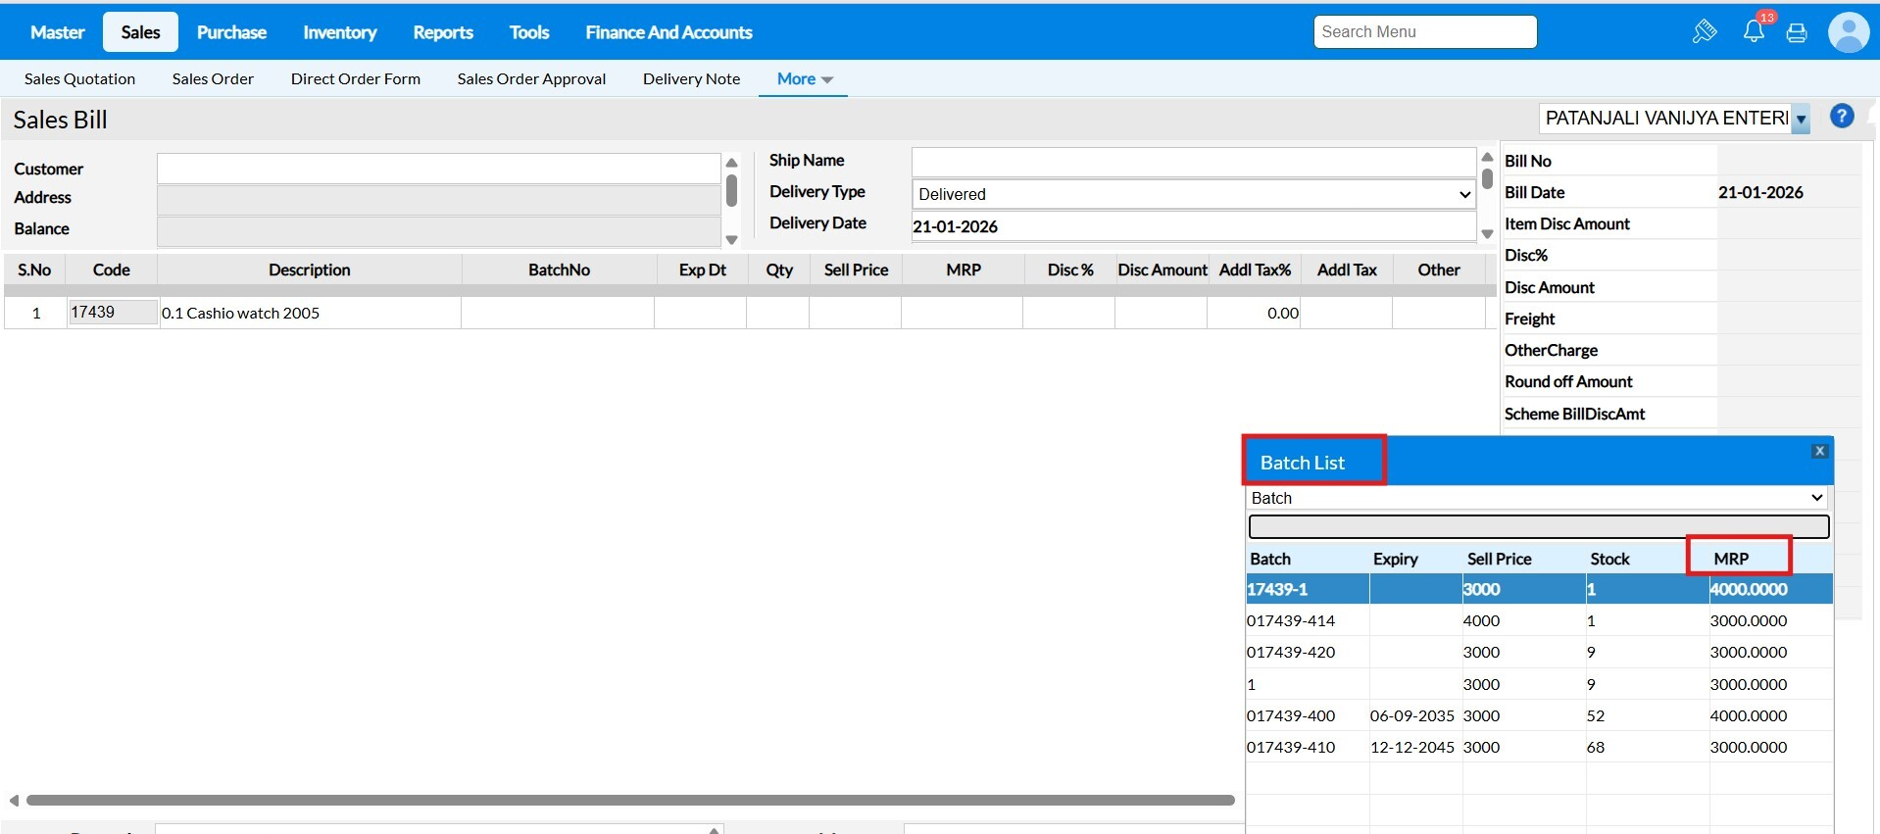Switch to Finance And Accounts menu
This screenshot has height=834, width=1880.
(668, 32)
